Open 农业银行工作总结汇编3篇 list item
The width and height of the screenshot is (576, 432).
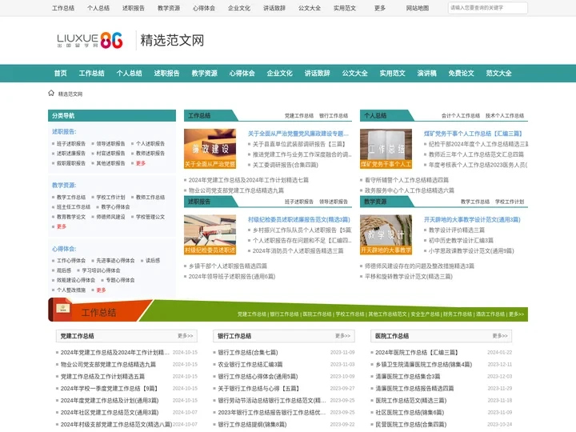click(250, 365)
